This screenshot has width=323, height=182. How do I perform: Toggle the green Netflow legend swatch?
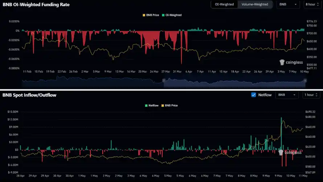click(146, 106)
